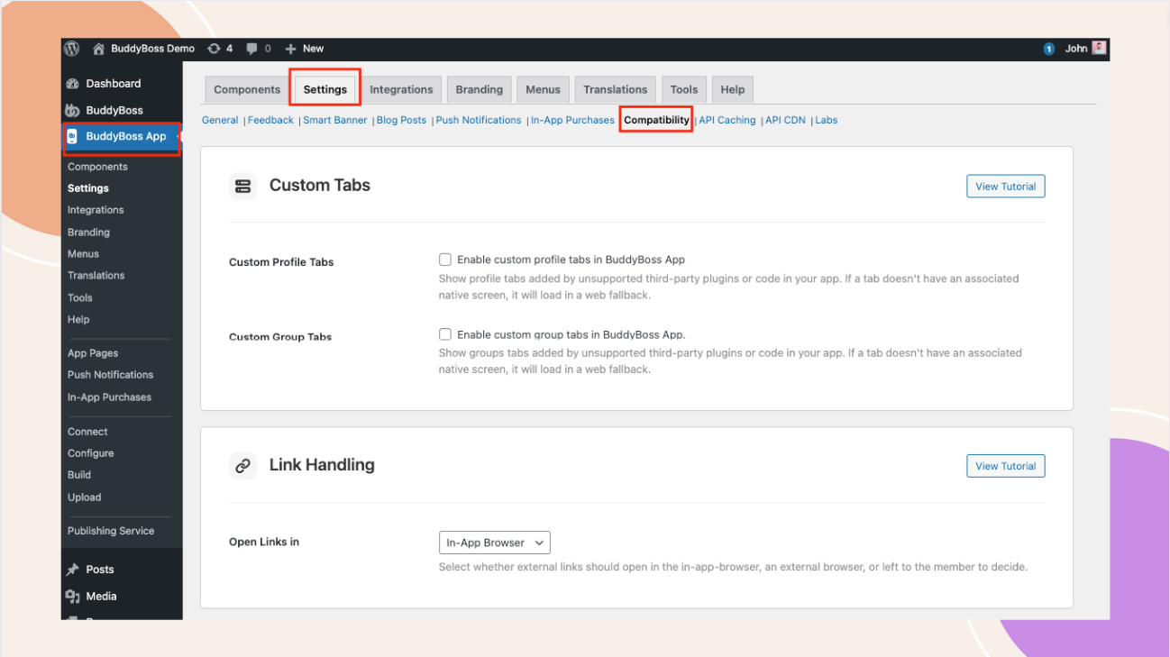This screenshot has width=1170, height=657.
Task: Select BuddyBoss App in the sidebar
Action: [126, 137]
